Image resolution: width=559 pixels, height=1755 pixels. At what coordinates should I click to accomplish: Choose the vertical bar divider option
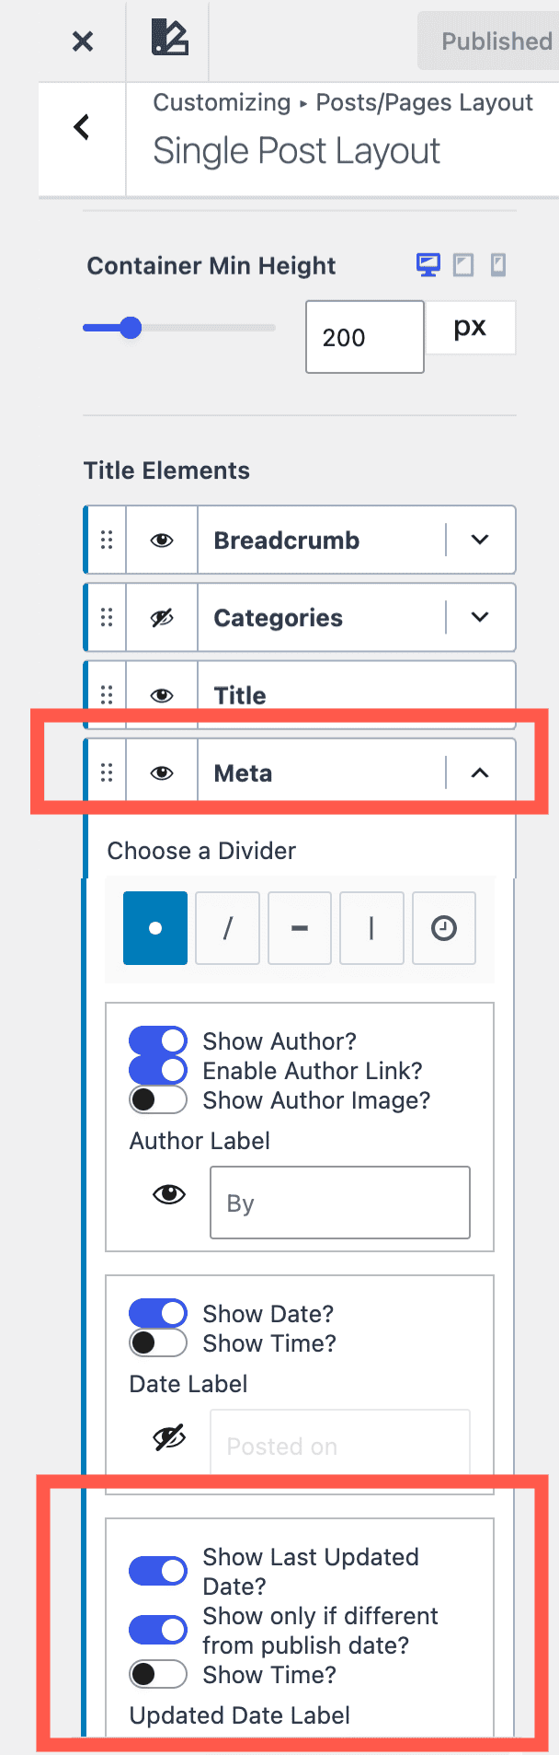pyautogui.click(x=371, y=928)
